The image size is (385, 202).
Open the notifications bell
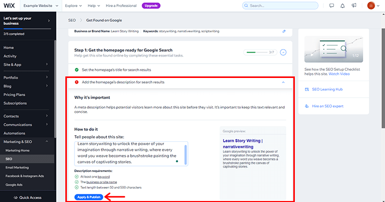click(342, 6)
